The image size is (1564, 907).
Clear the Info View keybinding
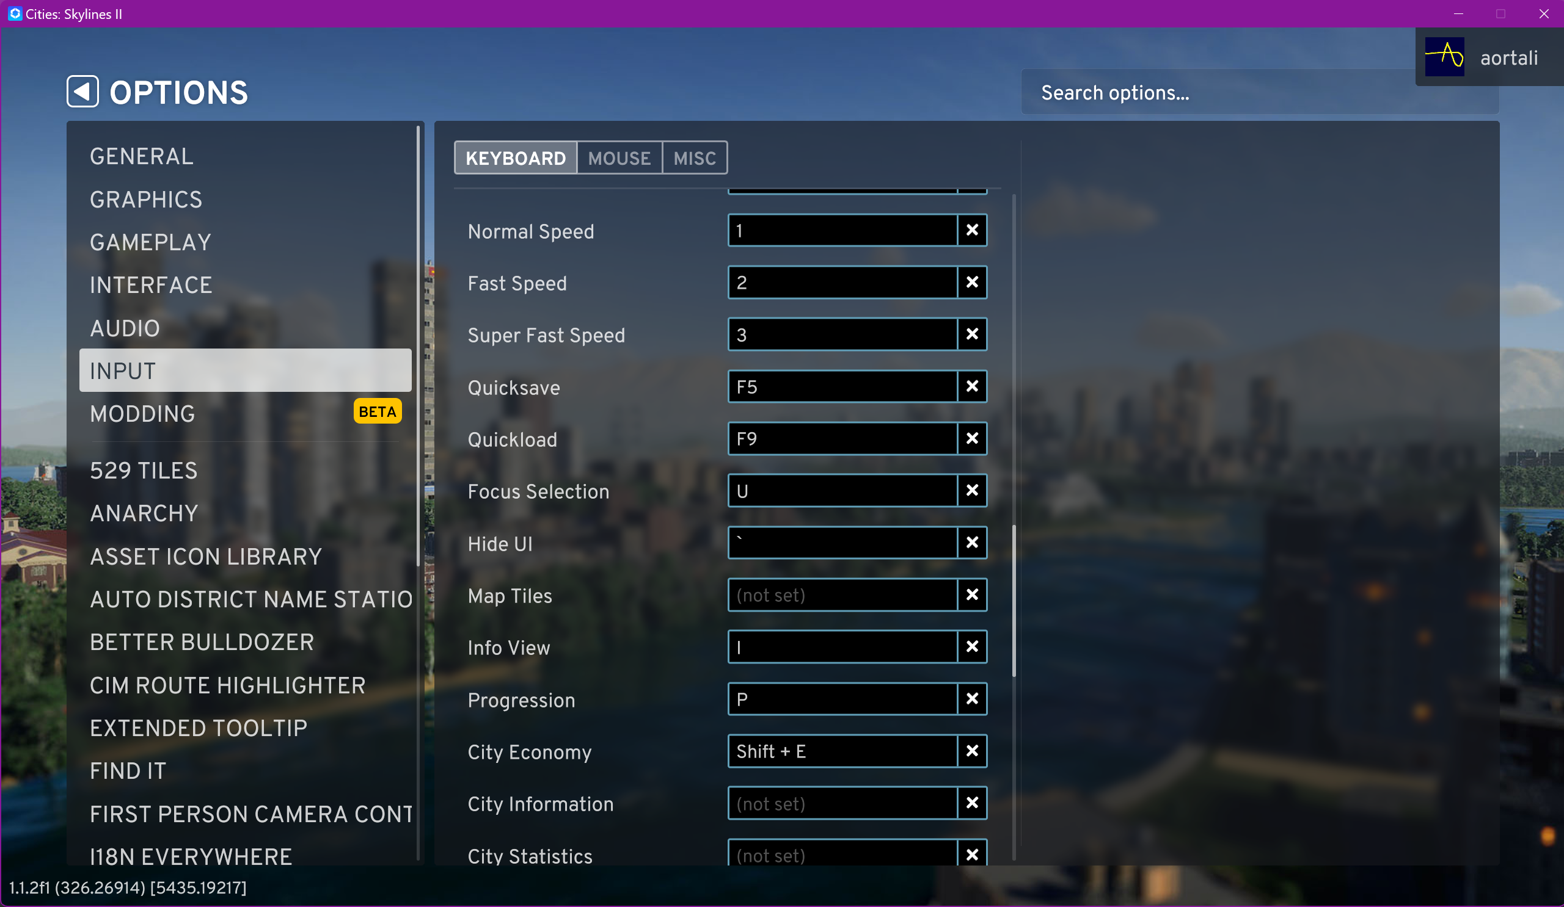(972, 647)
